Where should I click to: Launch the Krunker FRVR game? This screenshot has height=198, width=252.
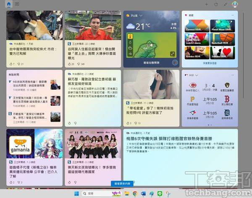(197, 53)
